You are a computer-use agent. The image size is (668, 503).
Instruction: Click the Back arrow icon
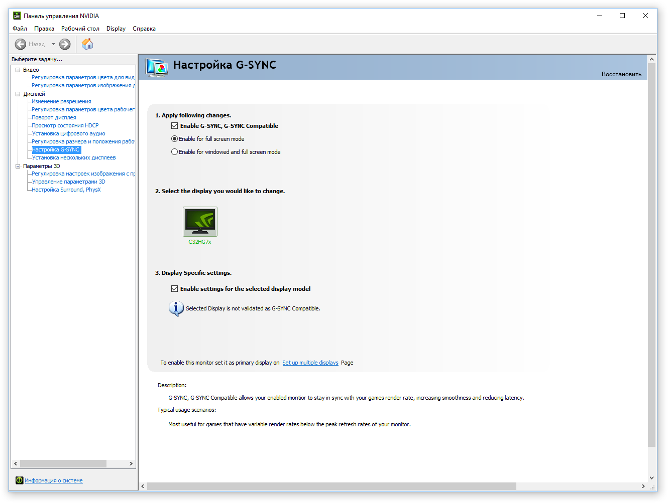pyautogui.click(x=21, y=44)
